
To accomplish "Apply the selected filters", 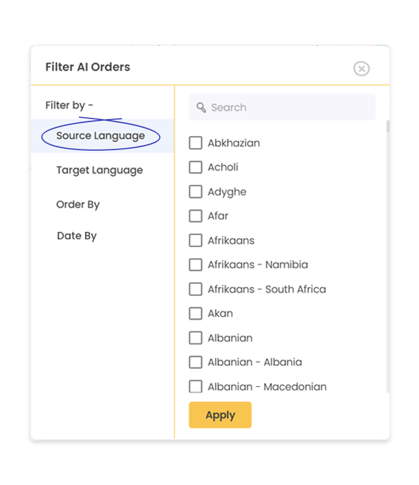I will coord(220,415).
